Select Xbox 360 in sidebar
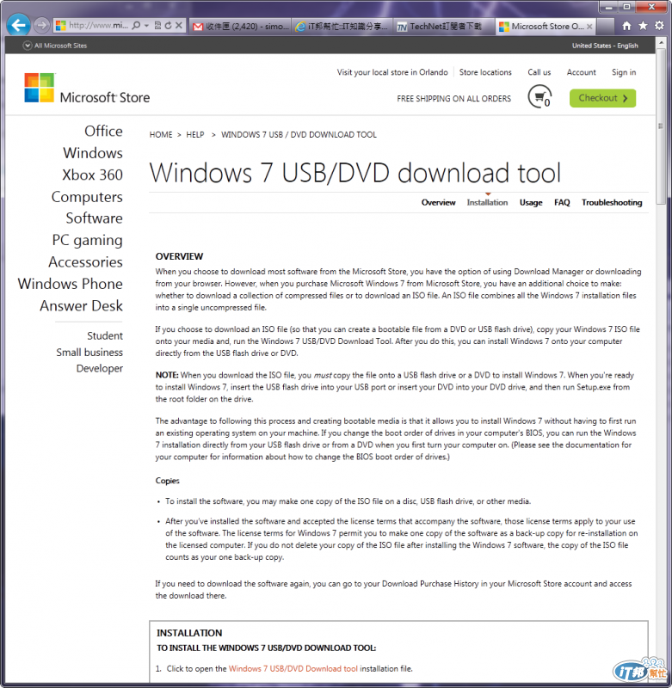This screenshot has width=672, height=688. (93, 175)
